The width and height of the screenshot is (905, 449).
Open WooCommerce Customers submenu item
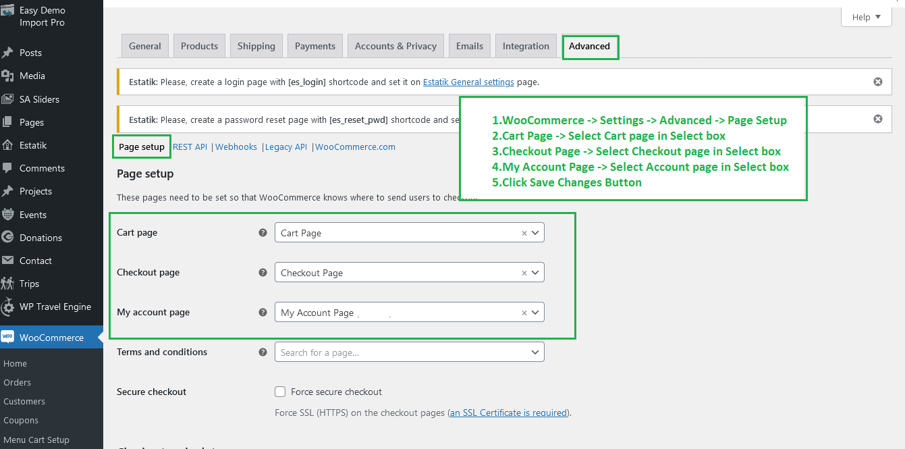coord(24,401)
